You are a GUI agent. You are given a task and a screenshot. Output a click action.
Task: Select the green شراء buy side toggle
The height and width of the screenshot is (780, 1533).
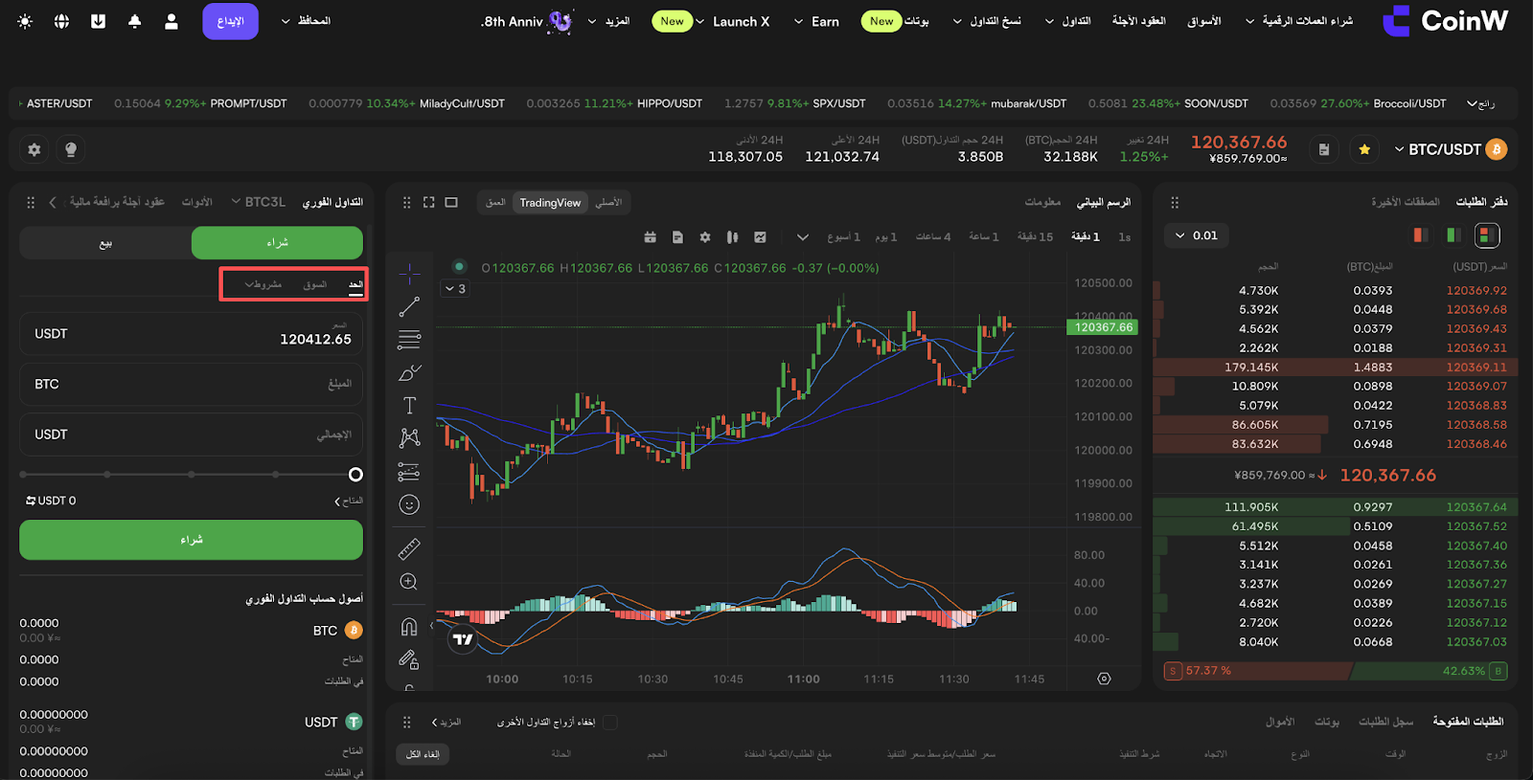(277, 243)
